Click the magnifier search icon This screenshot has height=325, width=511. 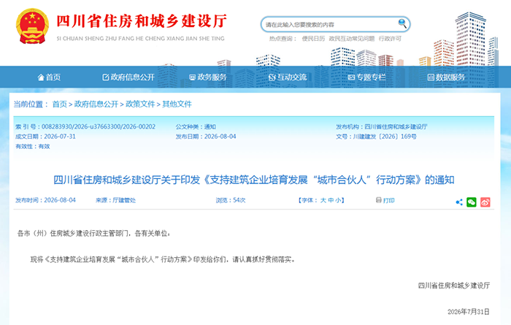402,23
